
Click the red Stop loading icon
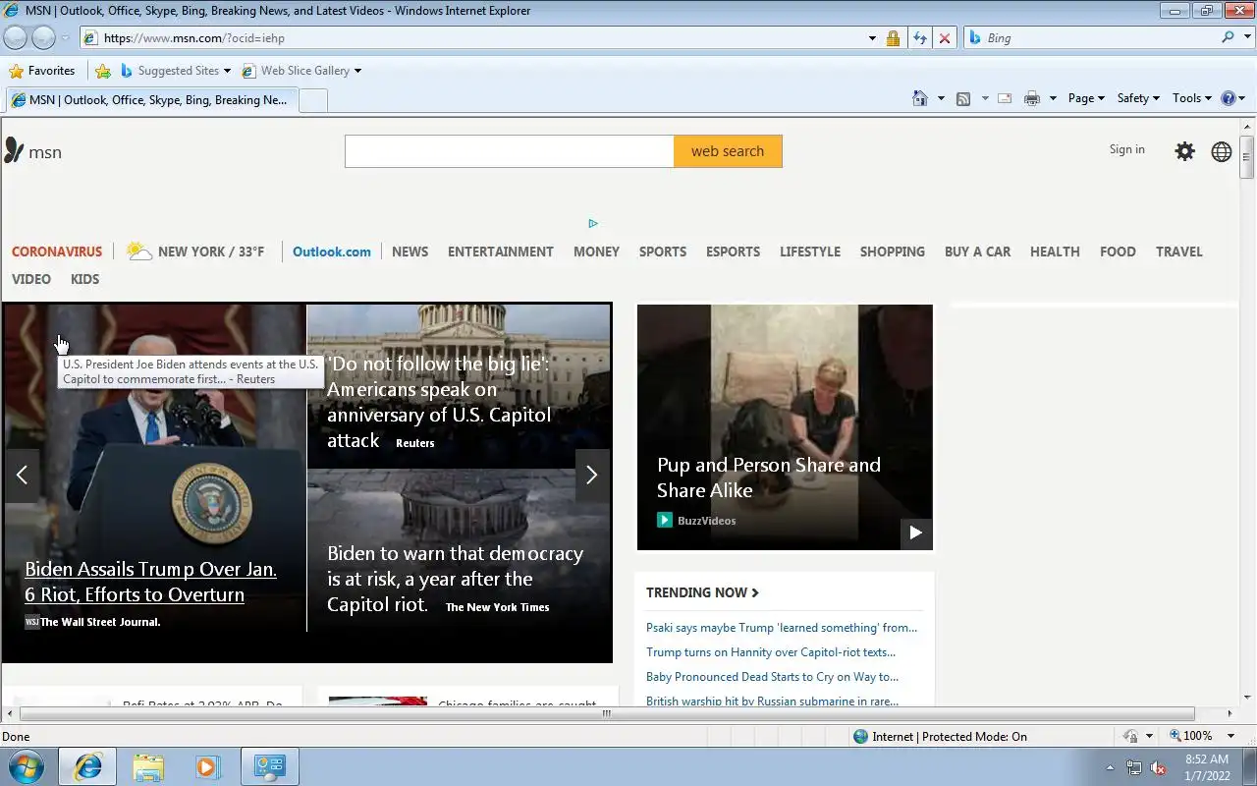pyautogui.click(x=945, y=37)
